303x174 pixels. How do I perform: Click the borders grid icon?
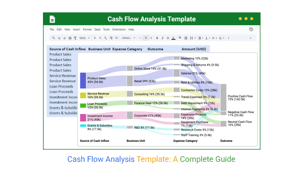[x=186, y=38]
